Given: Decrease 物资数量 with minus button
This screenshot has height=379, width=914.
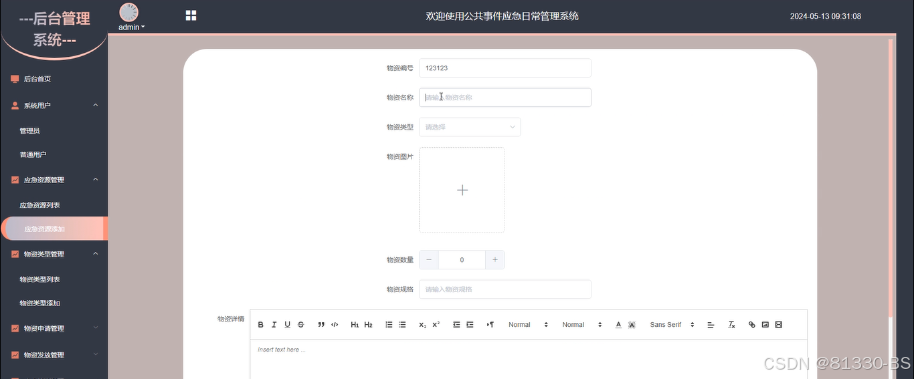Looking at the screenshot, I should click(429, 260).
